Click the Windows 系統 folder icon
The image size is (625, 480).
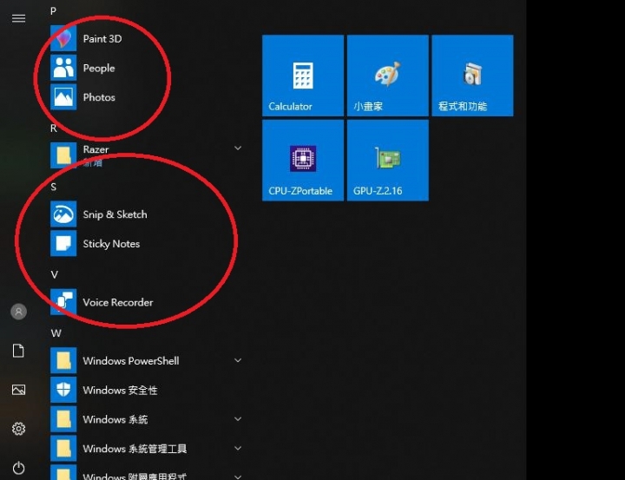63,419
